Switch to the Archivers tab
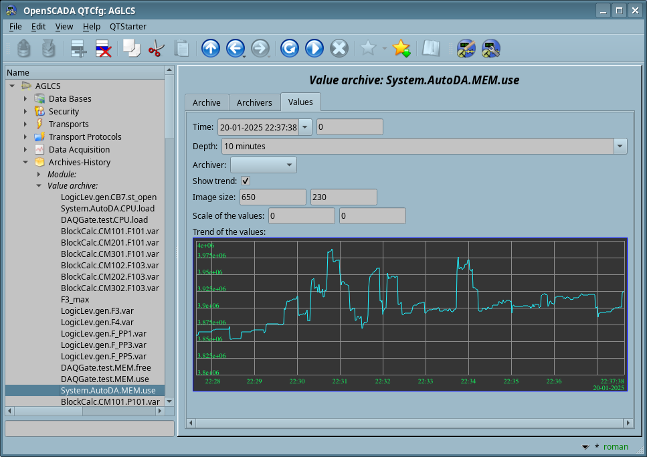 click(254, 102)
